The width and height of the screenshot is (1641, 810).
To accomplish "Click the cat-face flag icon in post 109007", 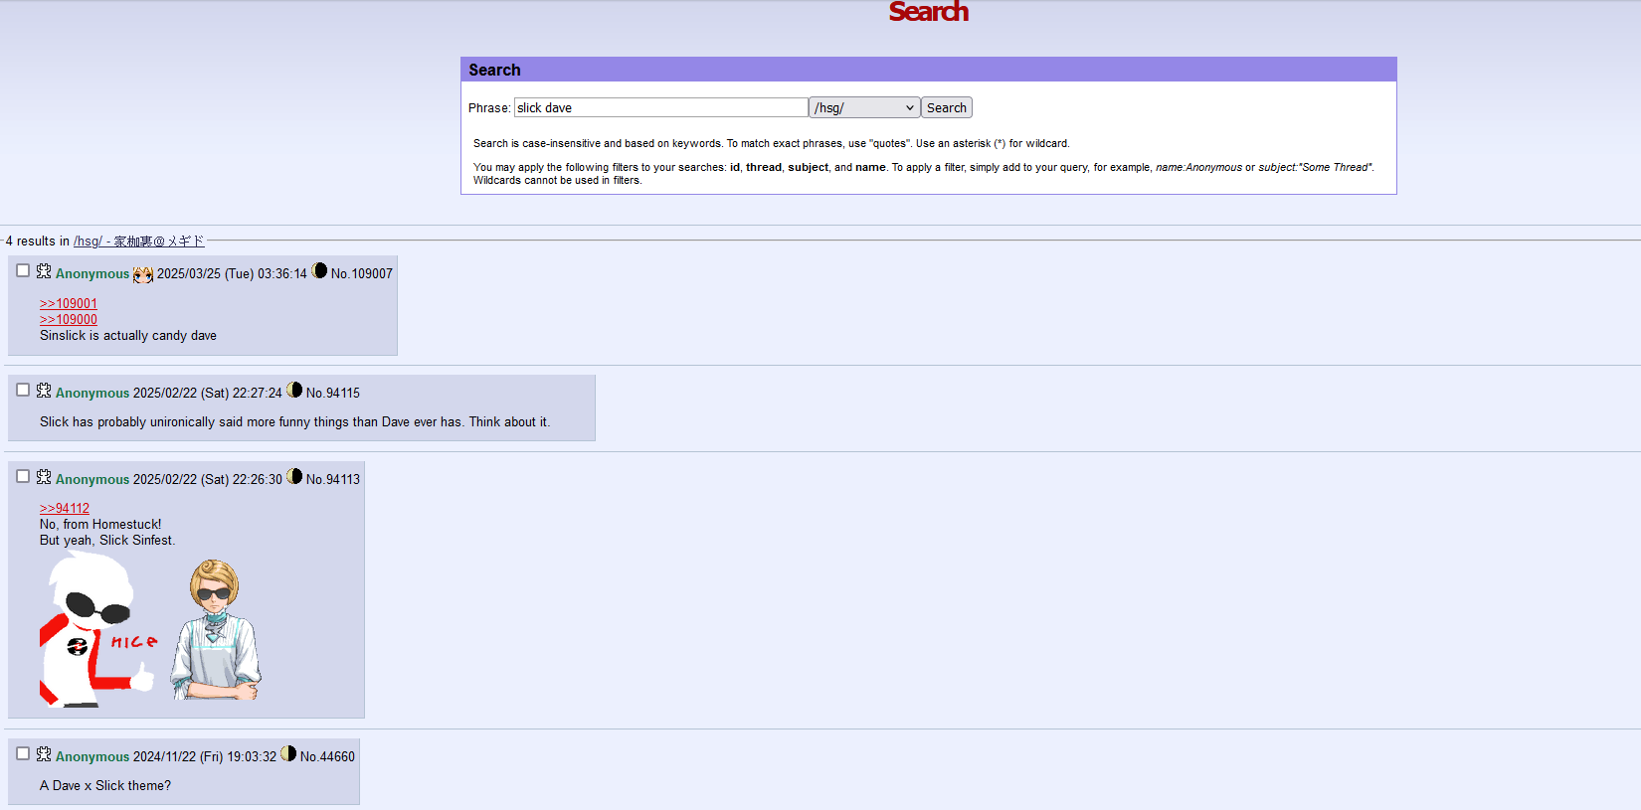I will click(143, 274).
